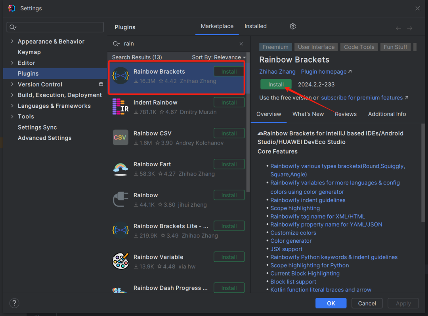The image size is (428, 316).
Task: Go forward with the right arrow
Action: (410, 28)
